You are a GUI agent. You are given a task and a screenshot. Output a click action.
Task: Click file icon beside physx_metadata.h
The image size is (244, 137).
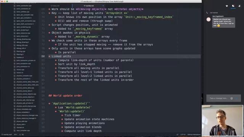[14, 112]
